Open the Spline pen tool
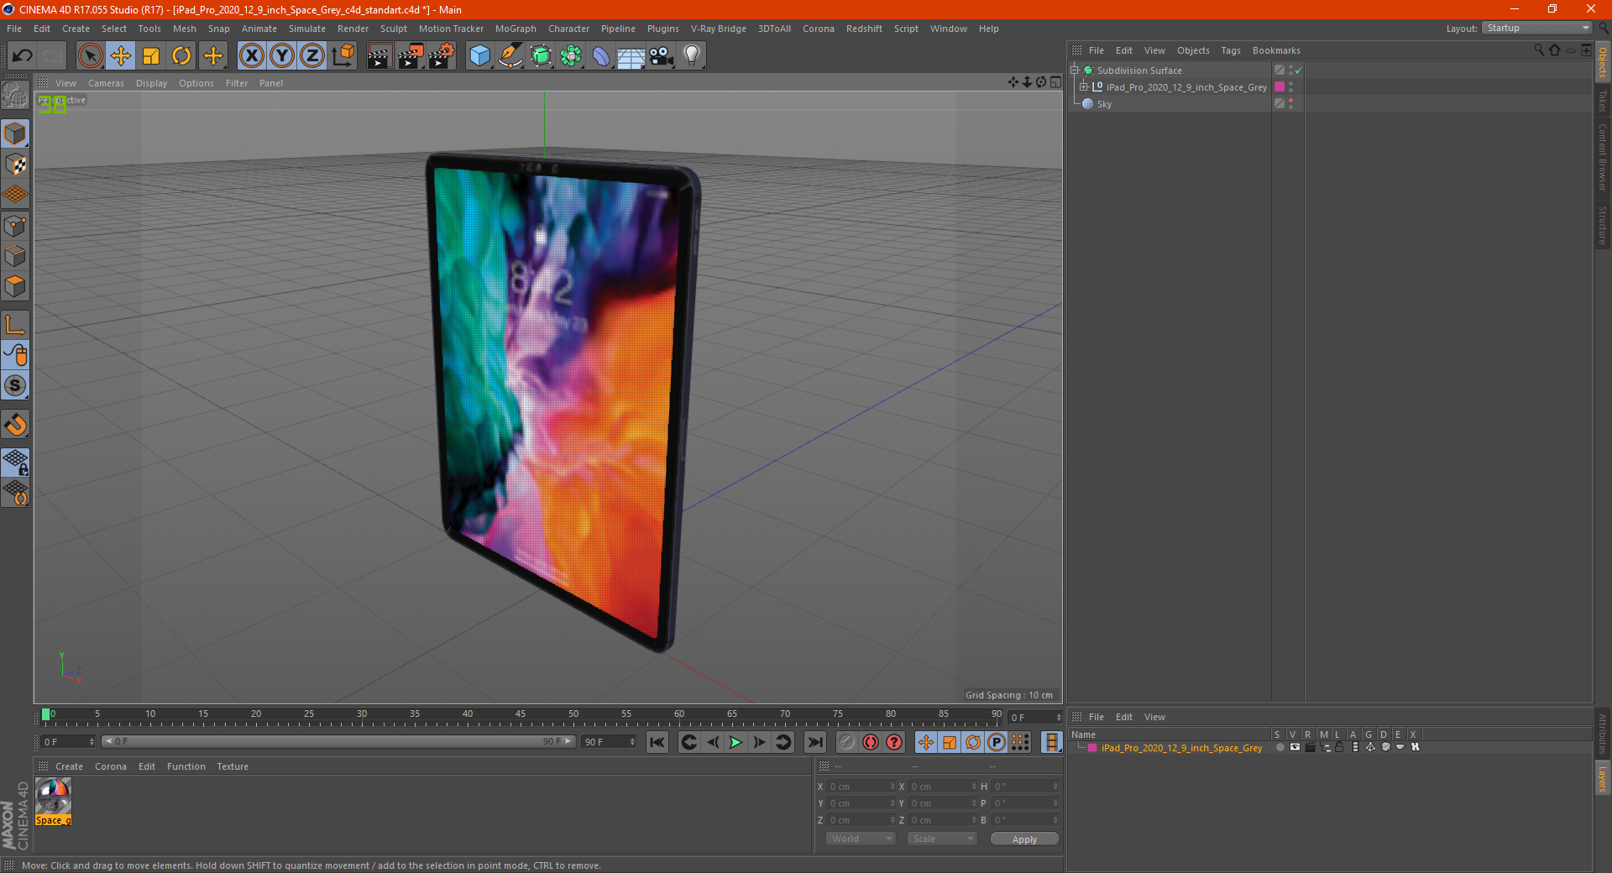The width and height of the screenshot is (1612, 873). (510, 56)
